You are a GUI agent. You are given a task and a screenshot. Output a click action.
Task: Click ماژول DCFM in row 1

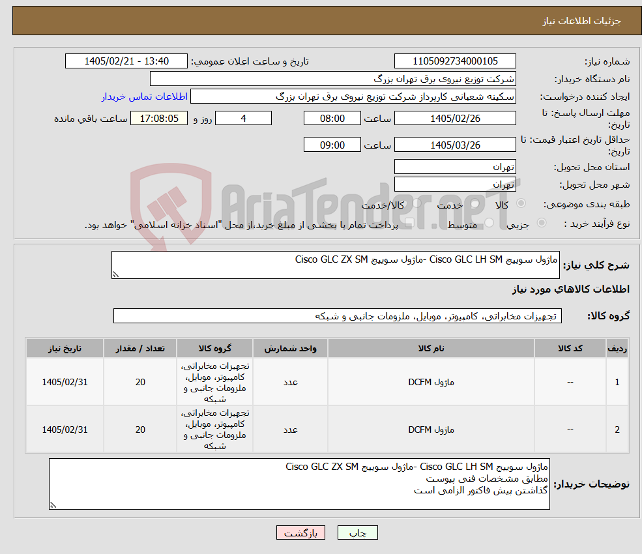click(431, 382)
